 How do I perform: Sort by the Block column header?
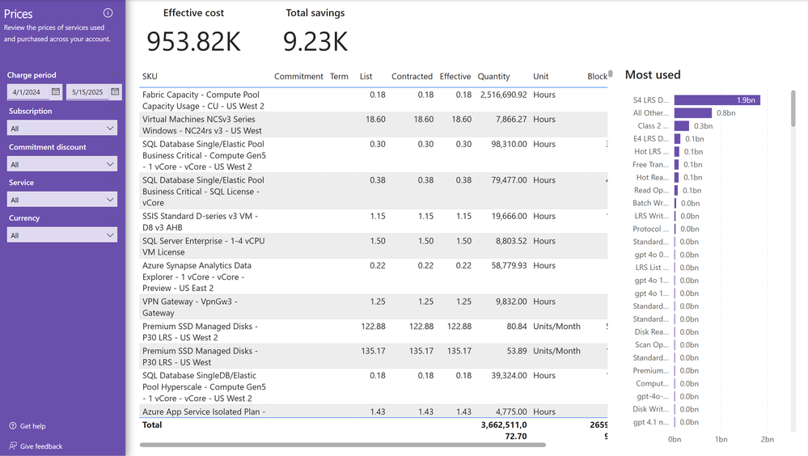(597, 76)
